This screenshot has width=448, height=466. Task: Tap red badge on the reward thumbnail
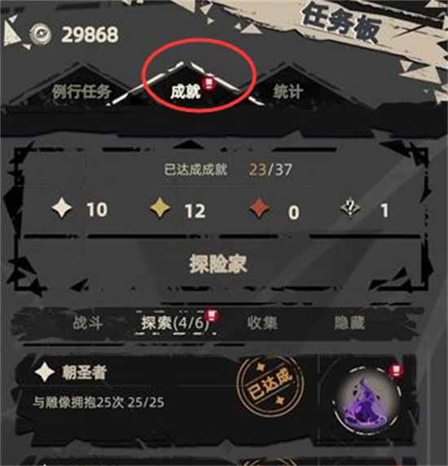click(x=397, y=371)
